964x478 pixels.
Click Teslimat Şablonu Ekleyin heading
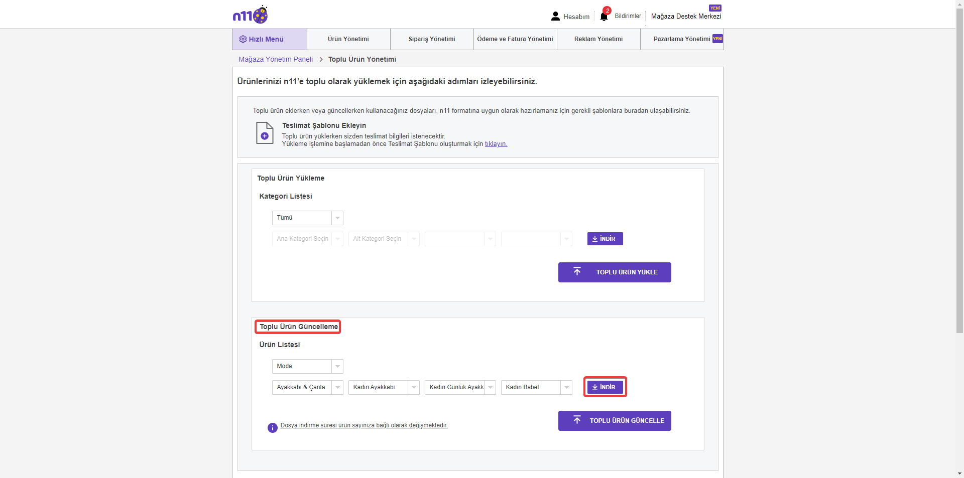(x=324, y=125)
